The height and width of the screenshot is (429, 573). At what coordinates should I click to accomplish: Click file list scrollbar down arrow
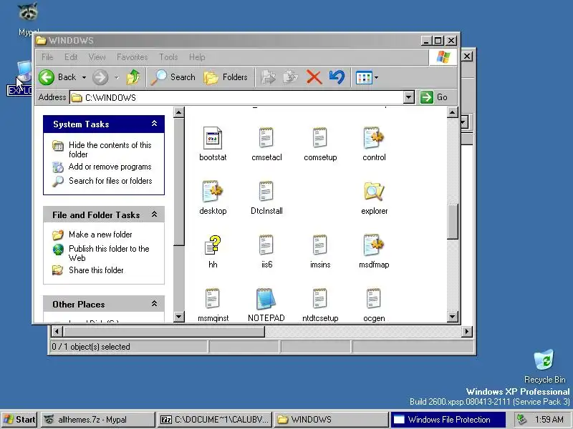pyautogui.click(x=453, y=316)
